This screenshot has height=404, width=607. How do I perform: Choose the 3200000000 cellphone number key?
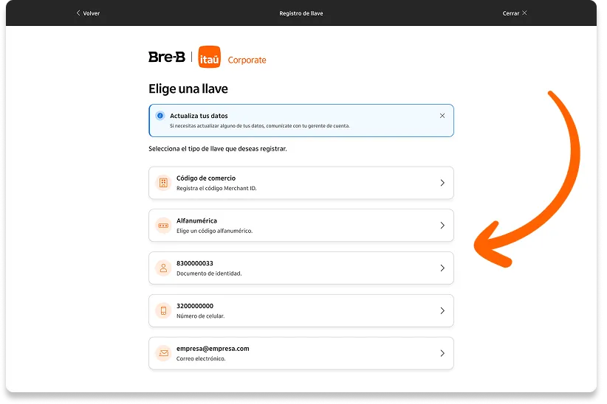(x=301, y=310)
